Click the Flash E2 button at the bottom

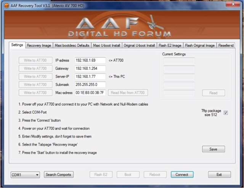point(101,174)
